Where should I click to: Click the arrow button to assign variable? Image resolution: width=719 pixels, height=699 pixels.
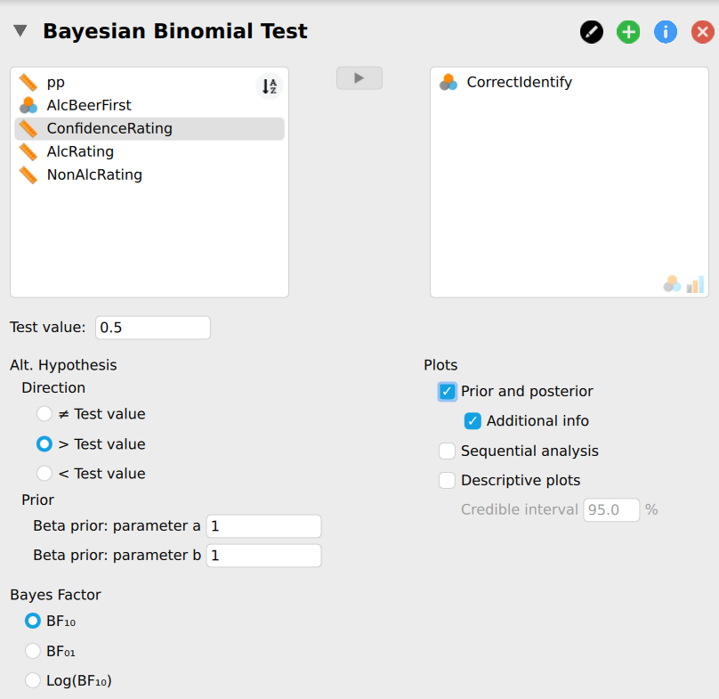coord(359,78)
